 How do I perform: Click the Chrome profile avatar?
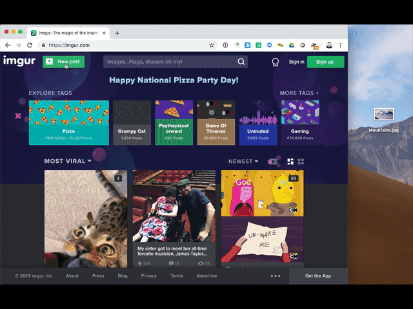tap(329, 45)
